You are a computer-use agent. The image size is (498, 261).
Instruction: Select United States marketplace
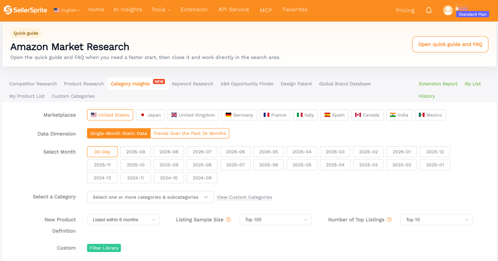tap(110, 115)
